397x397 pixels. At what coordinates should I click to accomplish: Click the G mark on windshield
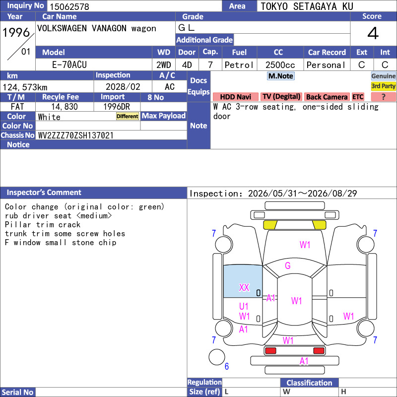pyautogui.click(x=288, y=265)
